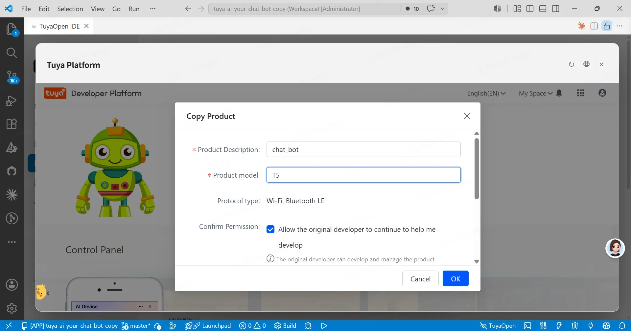Open Run and Debug view in activity bar

point(12,100)
